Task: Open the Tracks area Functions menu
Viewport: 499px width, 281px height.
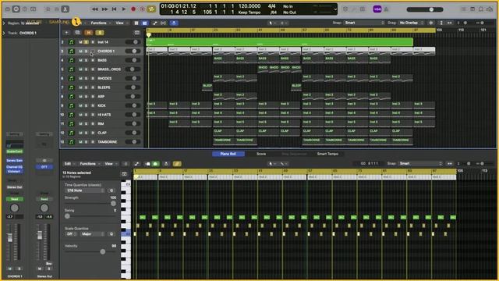Action: [x=101, y=23]
